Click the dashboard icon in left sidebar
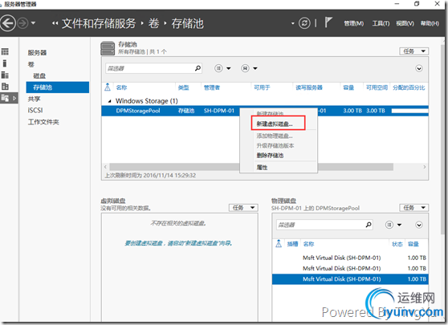The image size is (448, 325). 5,51
